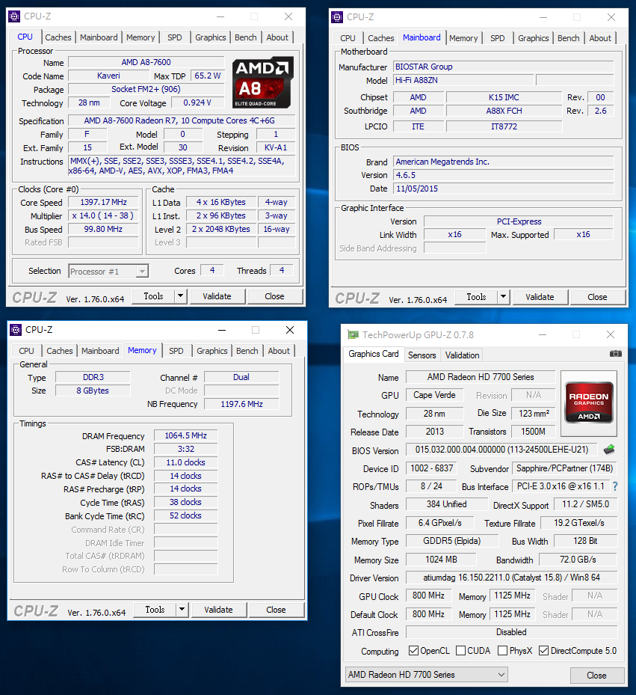Click the Name field showing AMD A8-7600
Screen dimensions: 636x695
(x=146, y=63)
